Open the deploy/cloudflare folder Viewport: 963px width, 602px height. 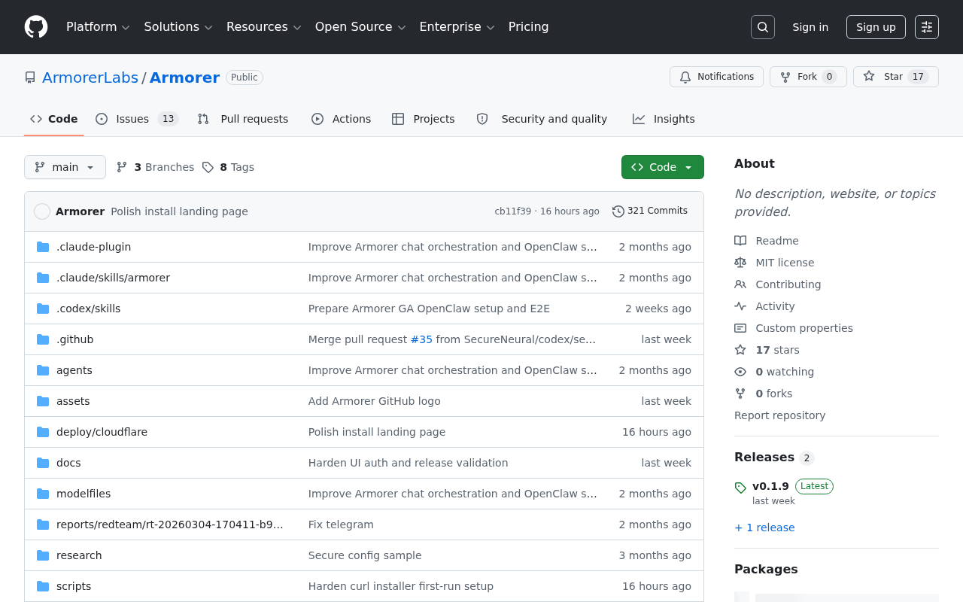[102, 432]
